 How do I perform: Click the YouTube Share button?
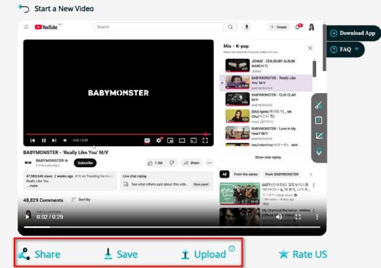(192, 163)
